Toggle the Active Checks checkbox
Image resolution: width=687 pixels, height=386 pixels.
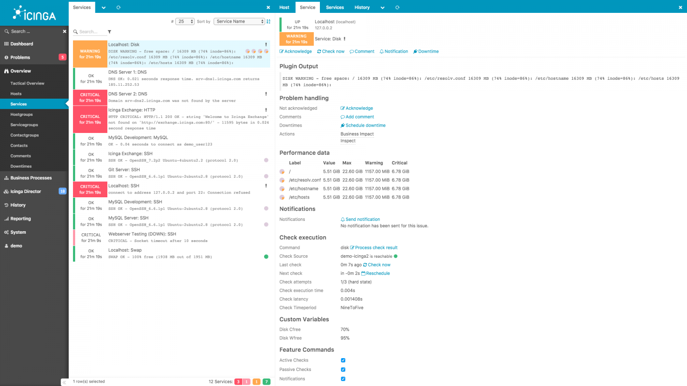[x=343, y=361]
